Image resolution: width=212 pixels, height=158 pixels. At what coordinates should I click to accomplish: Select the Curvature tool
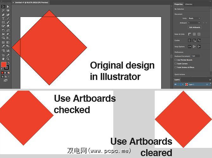click(8, 15)
